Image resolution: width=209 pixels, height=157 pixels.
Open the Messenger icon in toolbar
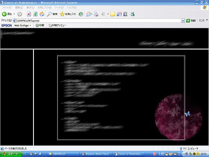[x=132, y=14]
